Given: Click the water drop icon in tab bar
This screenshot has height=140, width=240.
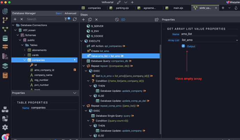Looking at the screenshot, I should [236, 8].
